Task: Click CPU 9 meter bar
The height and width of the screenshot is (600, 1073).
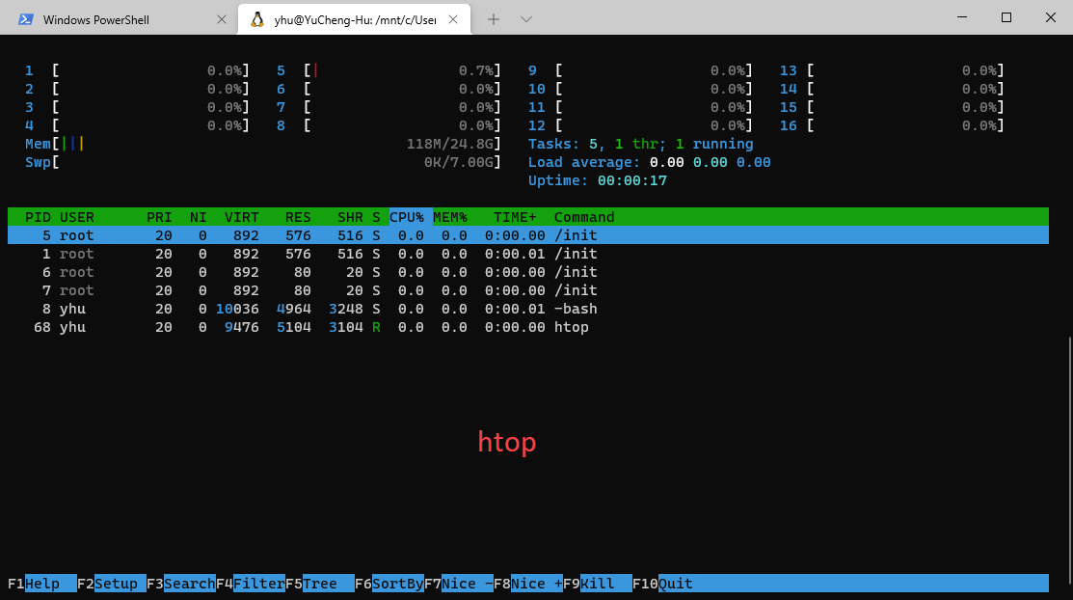Action: pyautogui.click(x=640, y=70)
